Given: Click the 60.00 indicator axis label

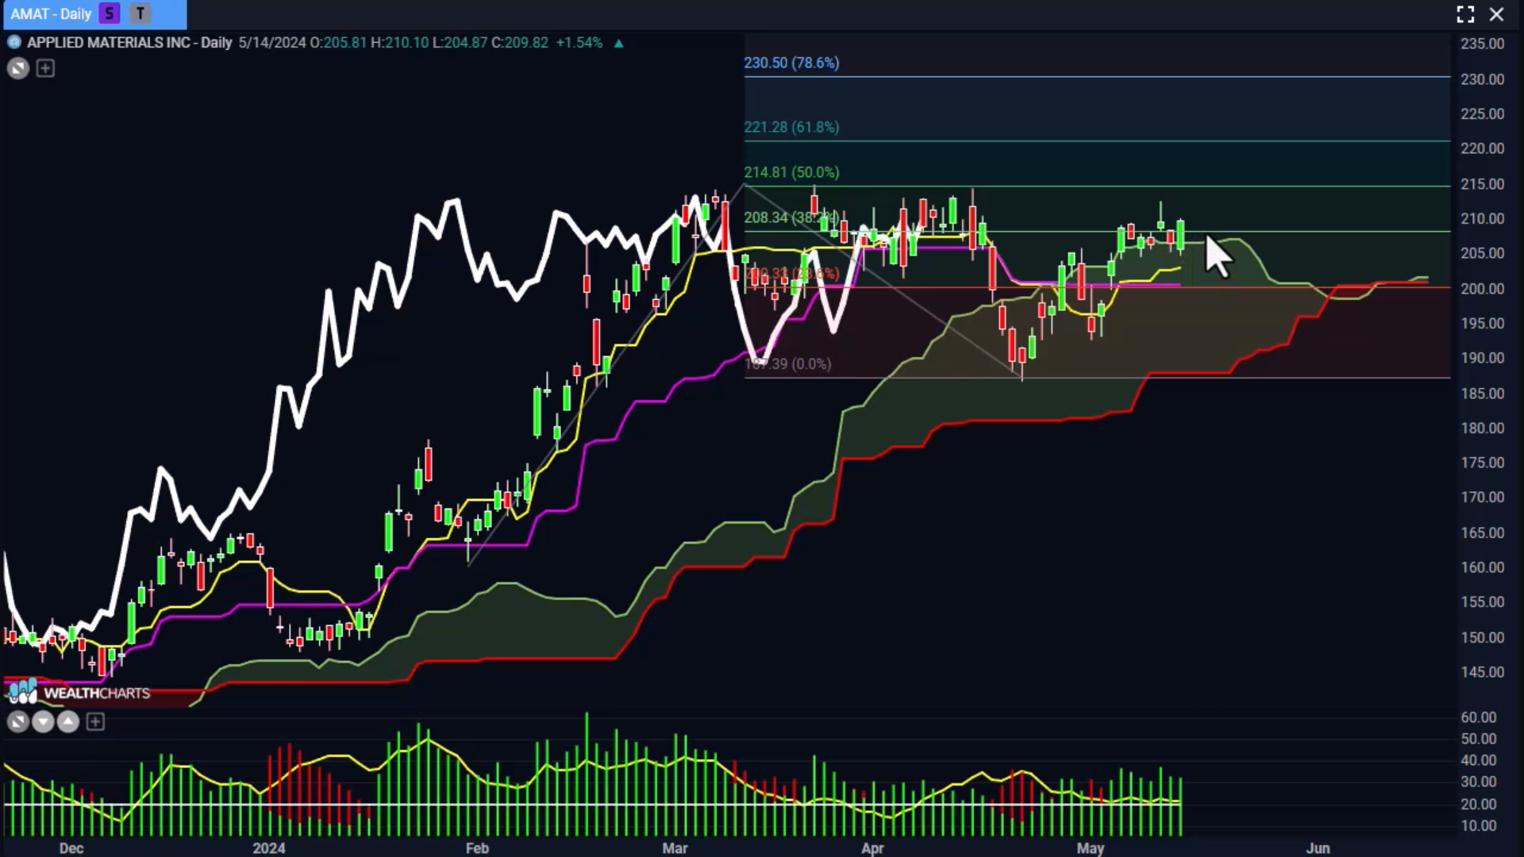Looking at the screenshot, I should click(x=1479, y=717).
